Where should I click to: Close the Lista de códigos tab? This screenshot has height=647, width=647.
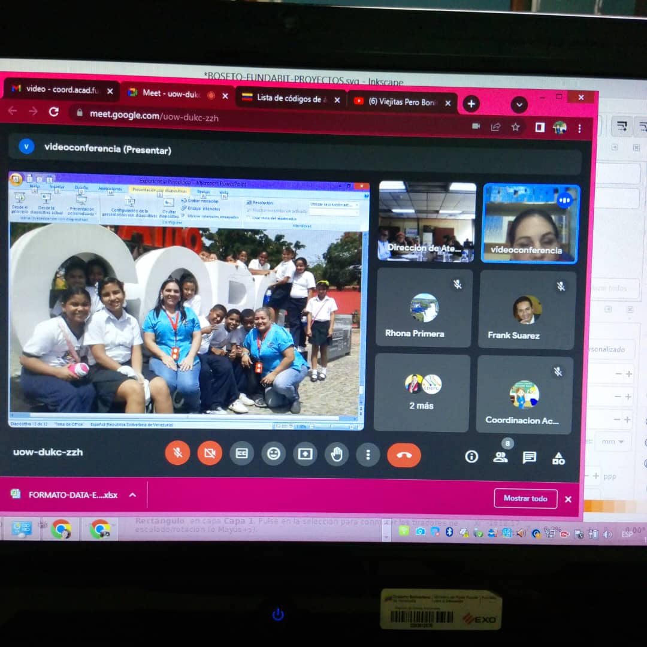[x=337, y=100]
